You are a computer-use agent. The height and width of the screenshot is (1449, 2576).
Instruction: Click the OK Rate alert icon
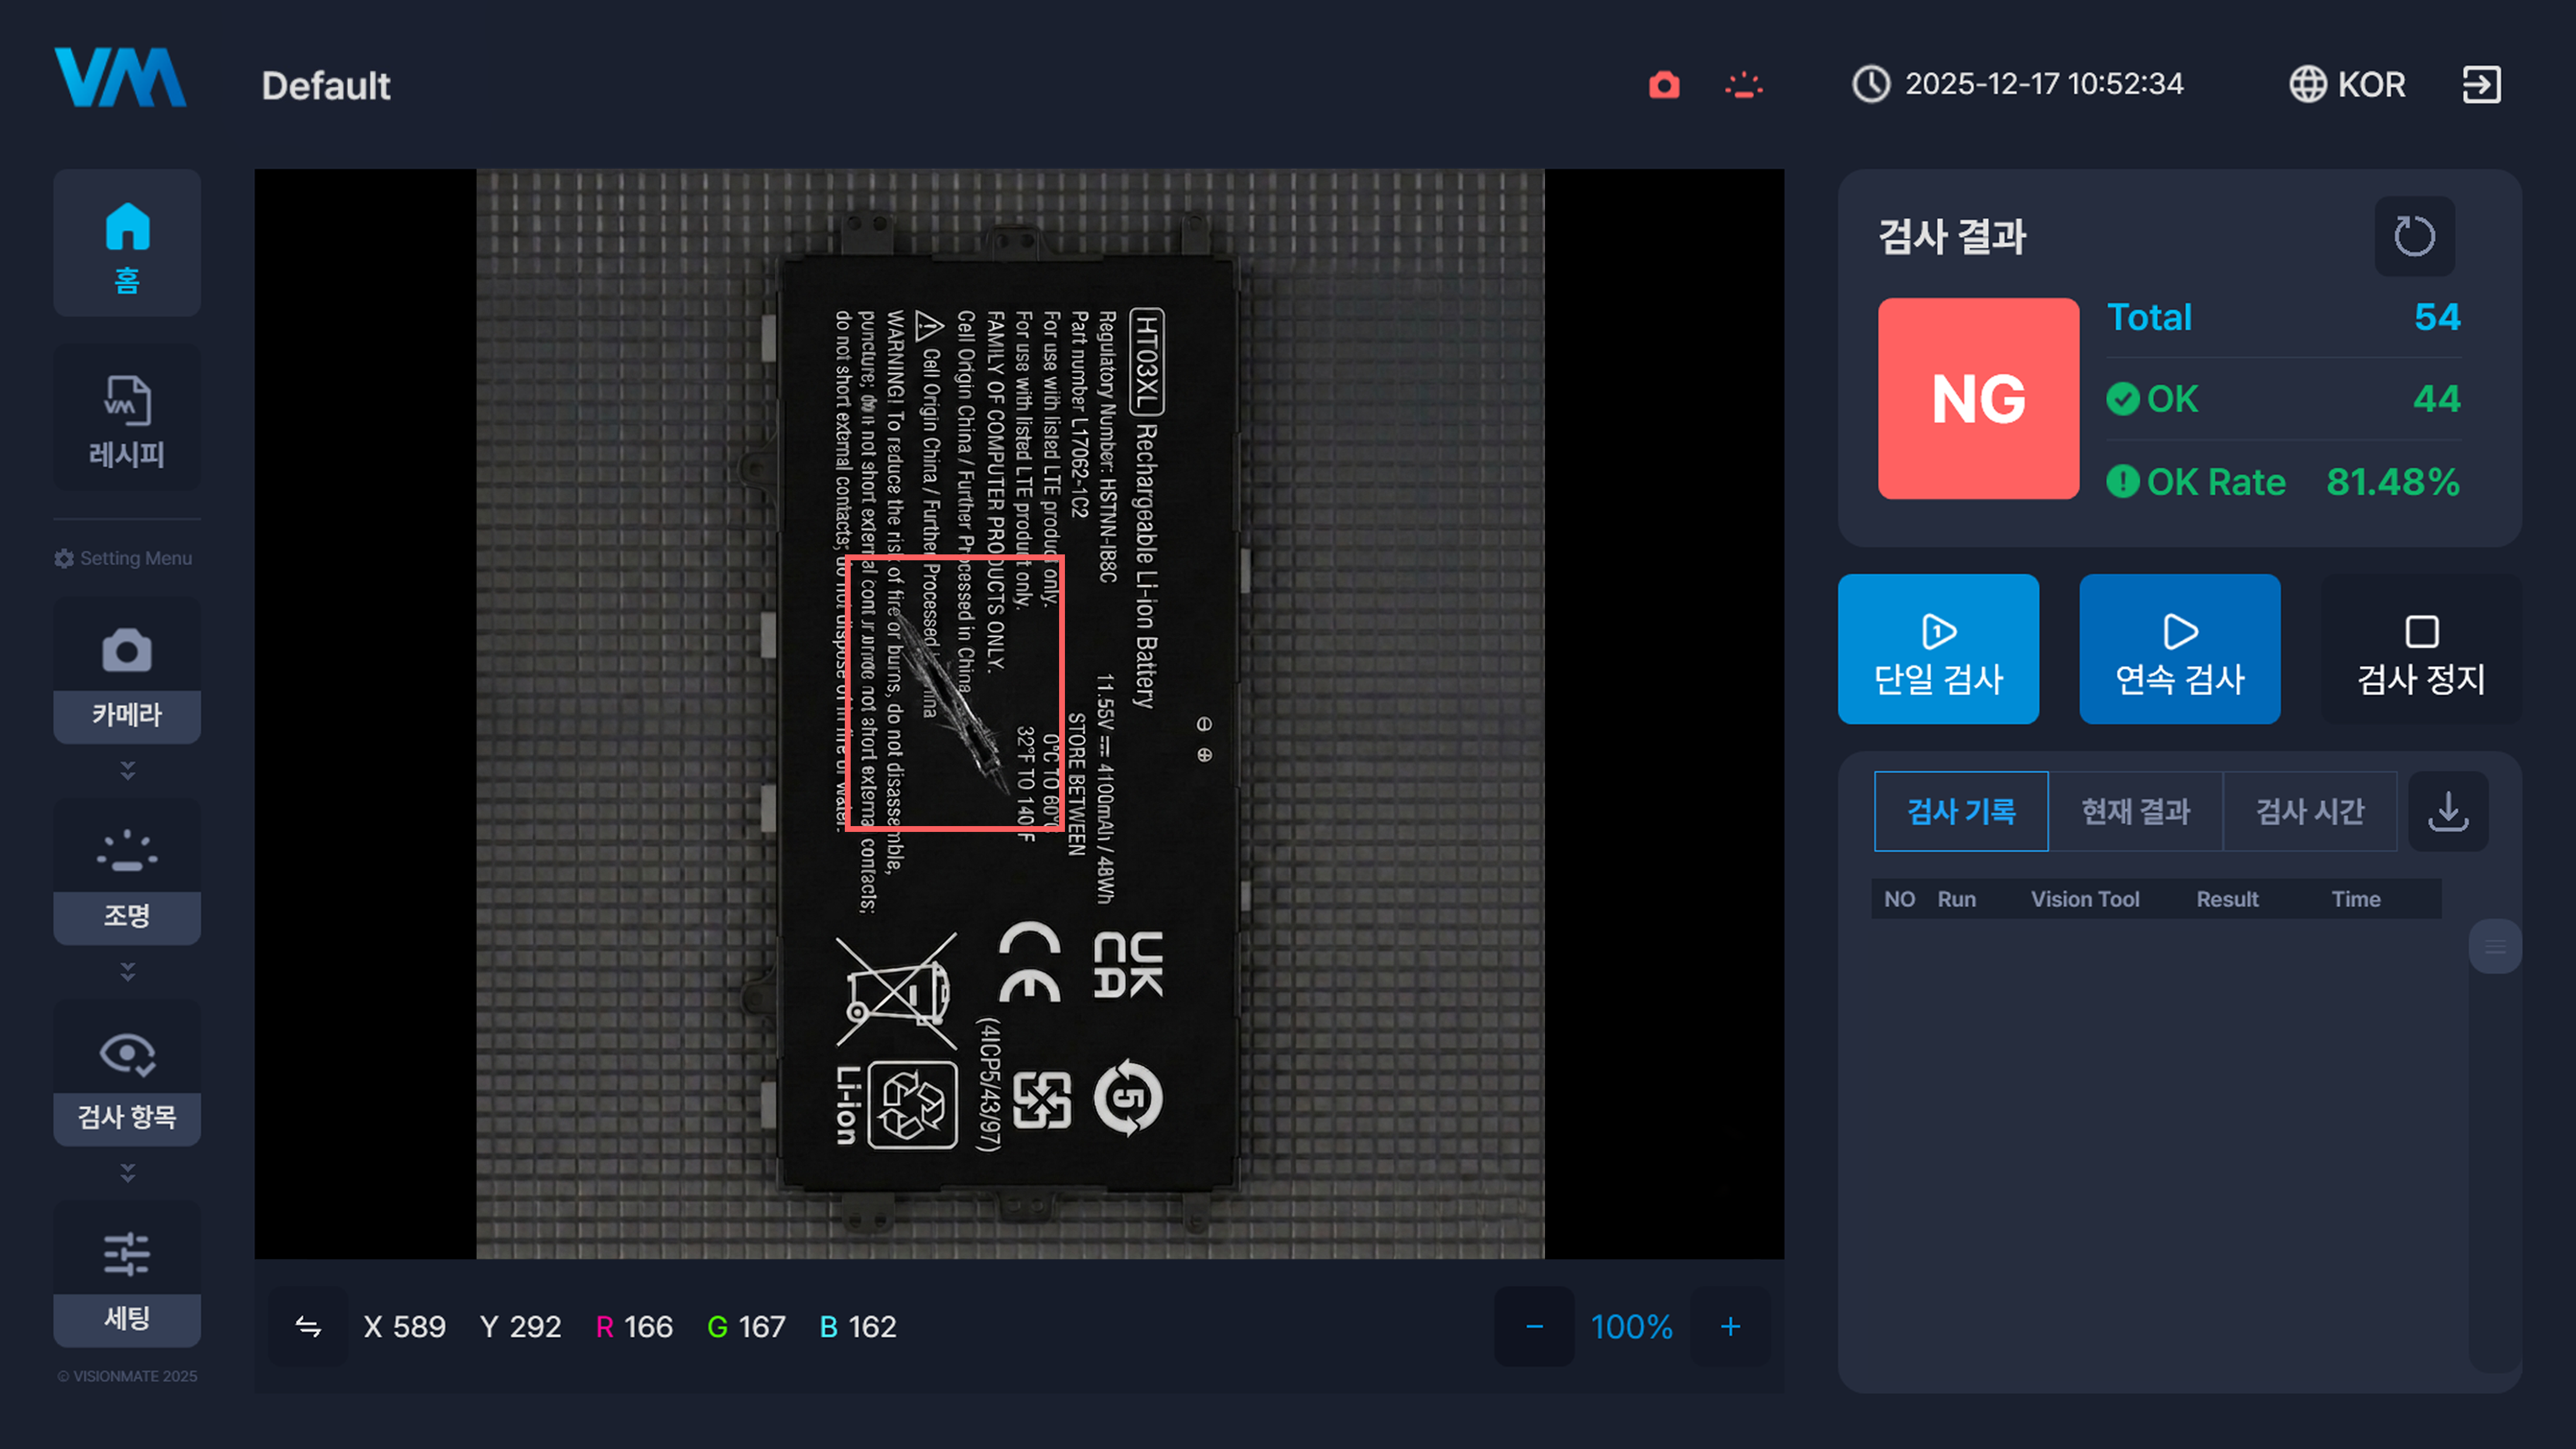pos(2123,482)
